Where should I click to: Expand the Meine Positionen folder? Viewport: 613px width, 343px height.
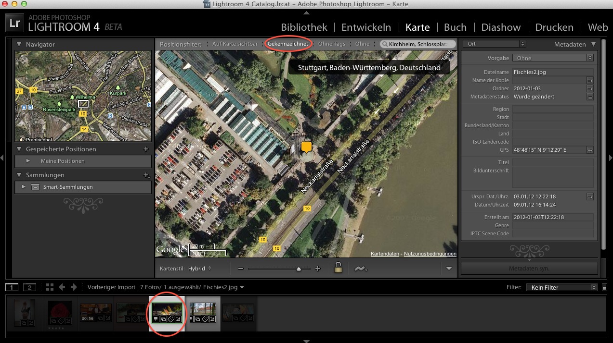[x=28, y=161]
